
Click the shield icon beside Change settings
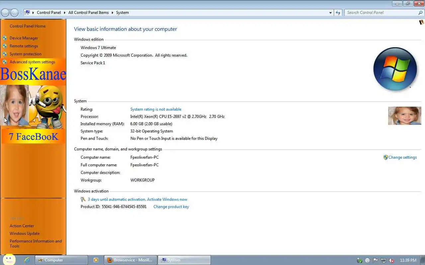coord(385,157)
